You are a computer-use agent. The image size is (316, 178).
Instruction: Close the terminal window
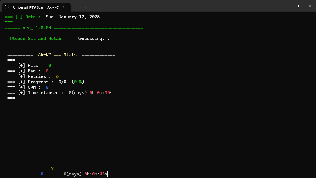click(x=310, y=6)
